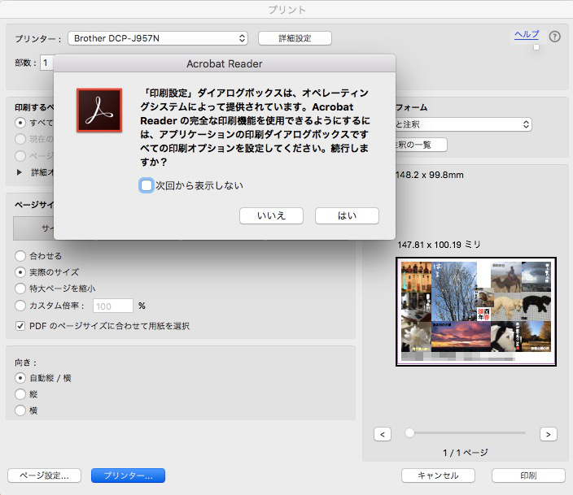Select the '実際のサイズ' radio button
Image resolution: width=573 pixels, height=495 pixels.
pyautogui.click(x=20, y=272)
